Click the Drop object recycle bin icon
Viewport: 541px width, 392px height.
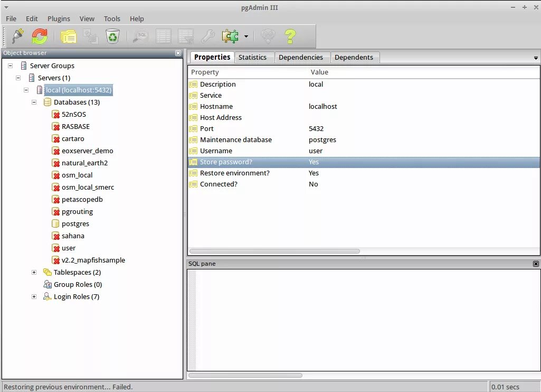[x=112, y=36]
